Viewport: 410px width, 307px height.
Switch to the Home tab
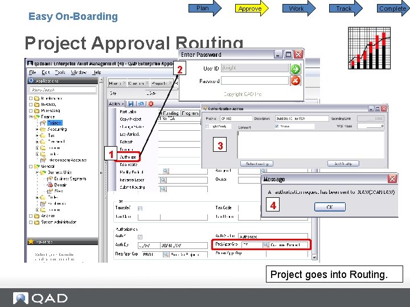(117, 83)
